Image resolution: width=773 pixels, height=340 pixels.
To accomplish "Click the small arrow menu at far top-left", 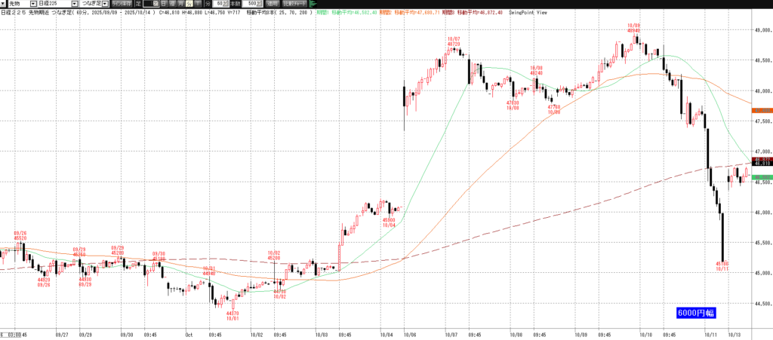I will [3, 4].
